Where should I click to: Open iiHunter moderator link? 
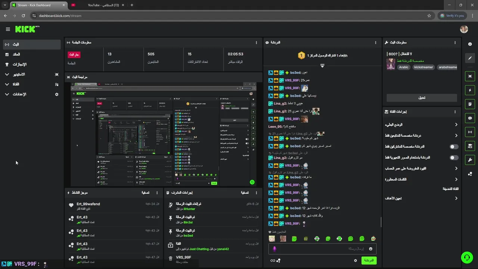[x=189, y=209]
